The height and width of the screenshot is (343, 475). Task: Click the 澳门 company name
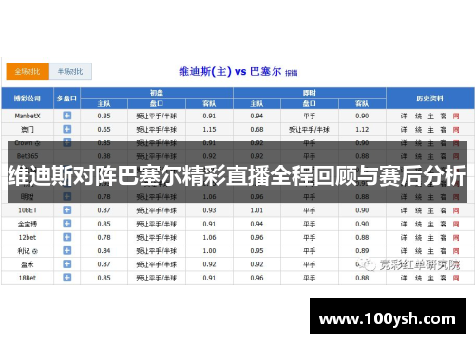click(28, 130)
